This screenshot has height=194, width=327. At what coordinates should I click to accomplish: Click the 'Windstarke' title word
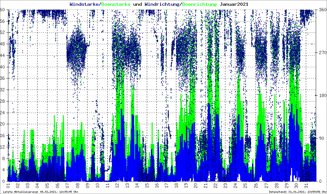coord(84,4)
